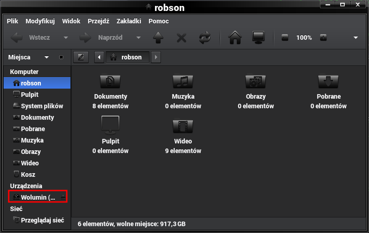Click the robson path bar button
This screenshot has height=233, width=369.
click(127, 57)
